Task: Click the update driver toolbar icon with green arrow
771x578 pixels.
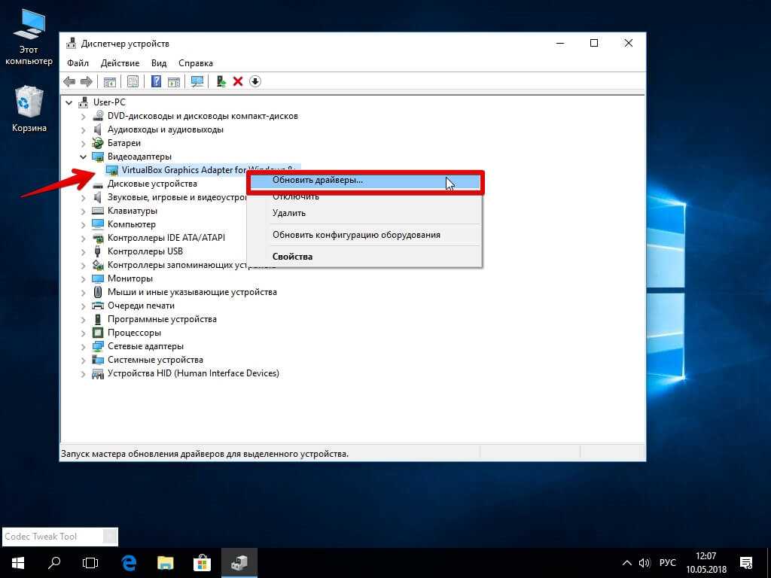Action: click(221, 81)
